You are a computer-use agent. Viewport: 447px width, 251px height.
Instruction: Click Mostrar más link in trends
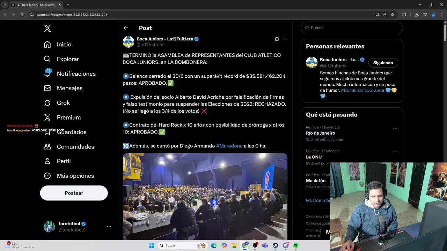[318, 200]
